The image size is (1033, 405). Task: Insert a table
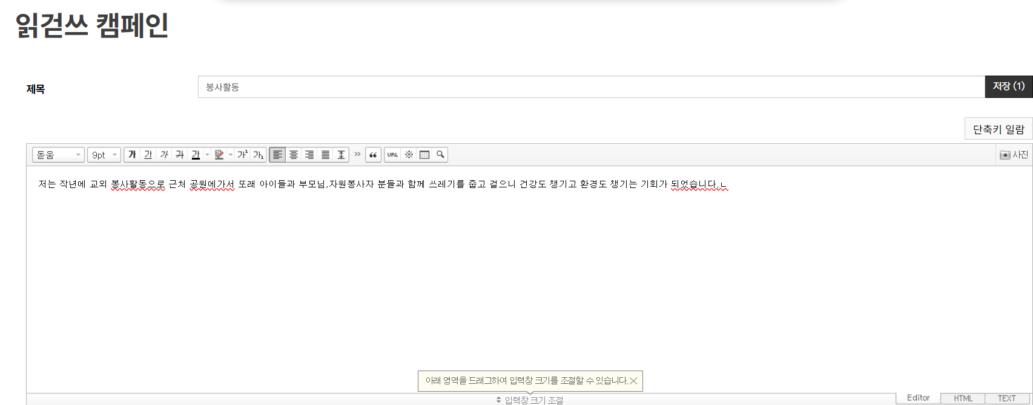424,155
